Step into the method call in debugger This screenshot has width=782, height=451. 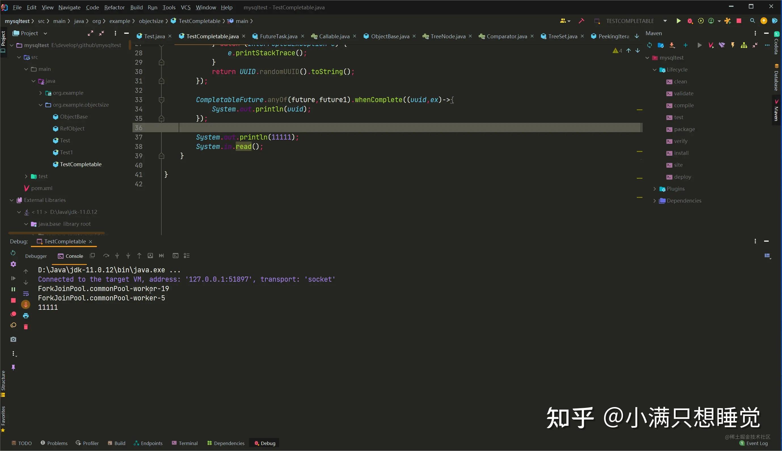point(117,256)
